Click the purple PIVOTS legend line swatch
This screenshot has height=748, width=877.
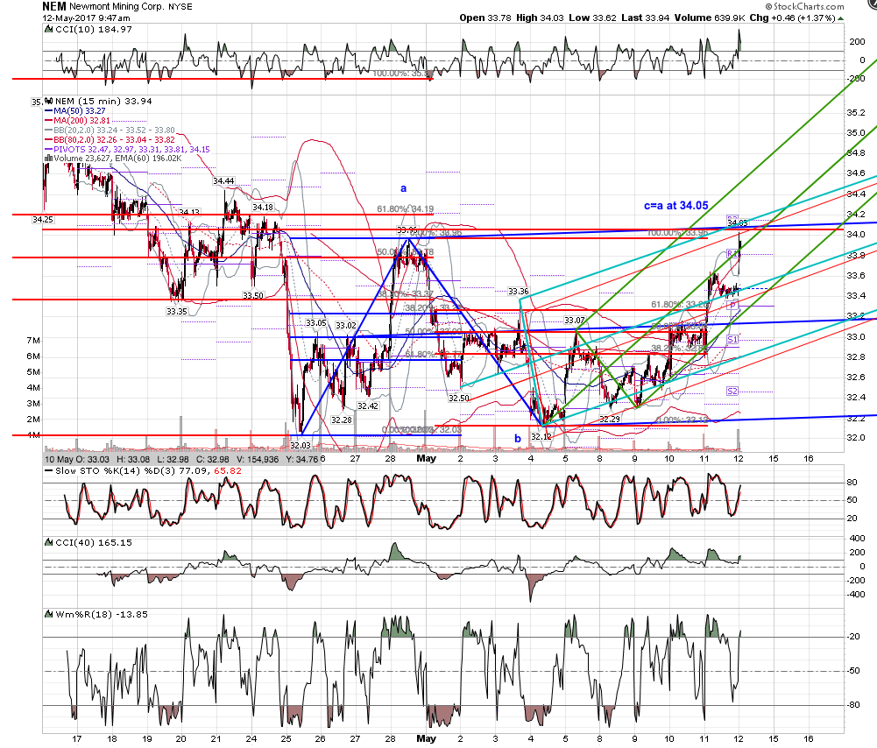tap(49, 150)
